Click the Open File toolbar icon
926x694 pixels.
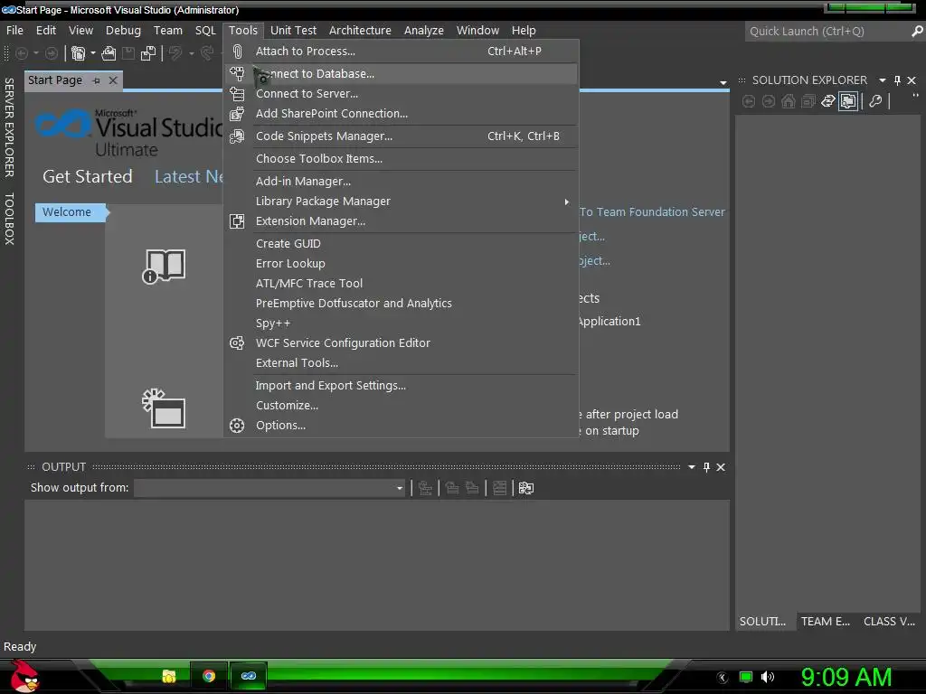click(109, 53)
